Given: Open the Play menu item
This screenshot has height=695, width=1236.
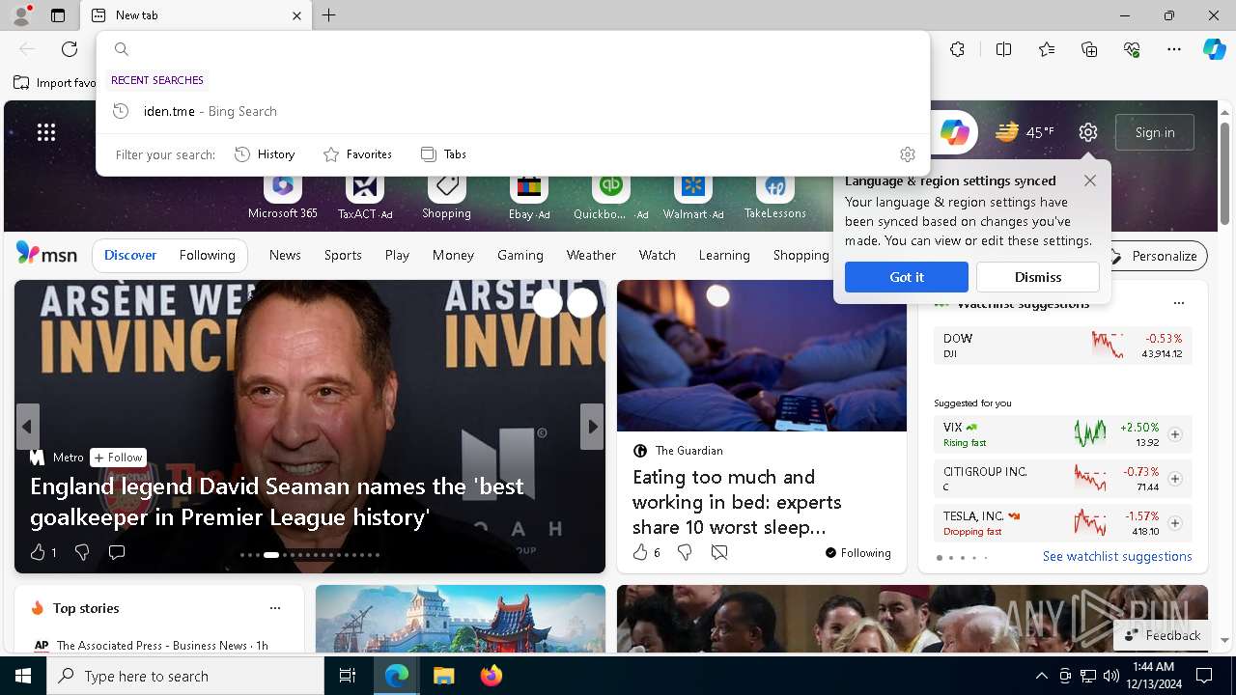Looking at the screenshot, I should [x=397, y=255].
